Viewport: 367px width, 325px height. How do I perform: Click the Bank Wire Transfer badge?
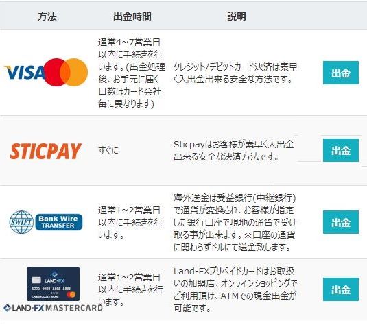tap(59, 222)
